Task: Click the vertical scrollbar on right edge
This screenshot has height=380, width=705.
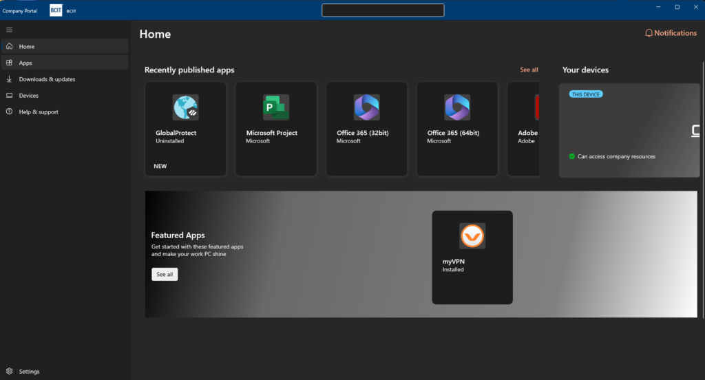Action: click(x=703, y=190)
